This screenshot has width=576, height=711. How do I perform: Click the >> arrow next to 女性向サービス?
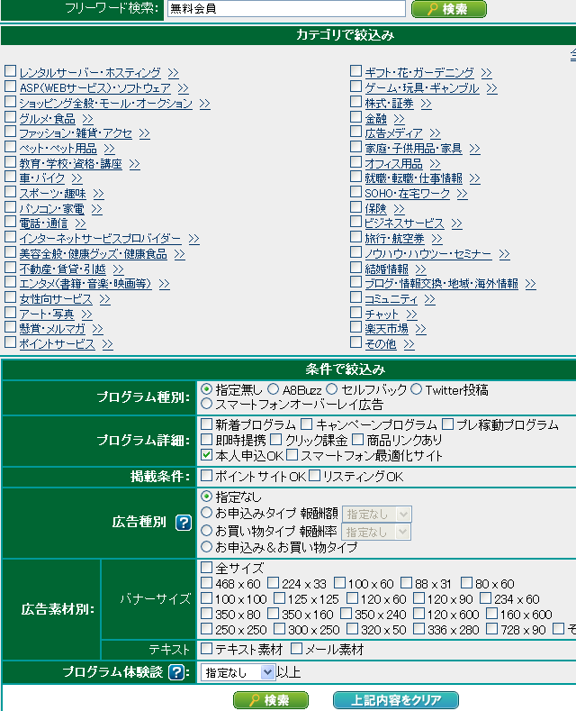pyautogui.click(x=105, y=299)
